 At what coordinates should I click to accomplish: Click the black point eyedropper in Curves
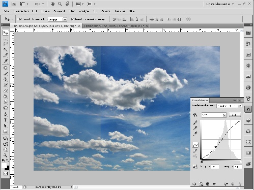coord(195,122)
